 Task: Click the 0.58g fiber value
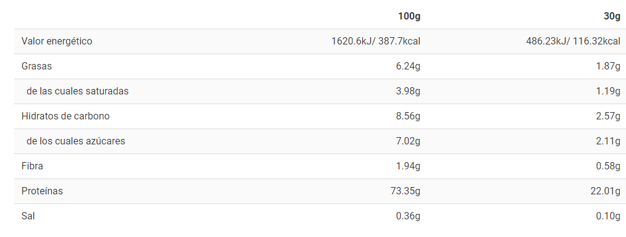(608, 166)
